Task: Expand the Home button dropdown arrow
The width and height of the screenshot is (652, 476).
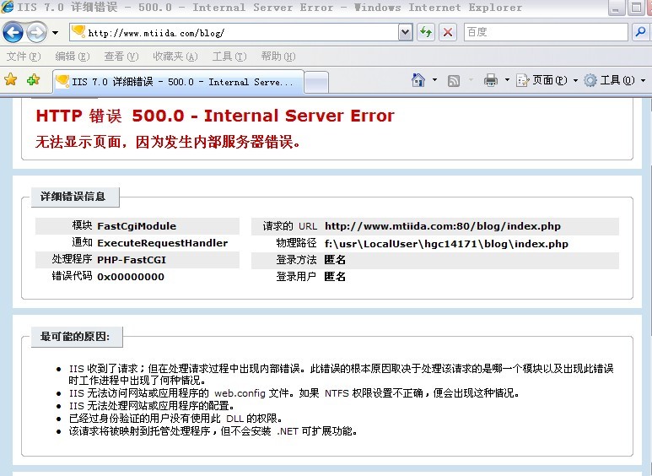Action: click(x=434, y=79)
